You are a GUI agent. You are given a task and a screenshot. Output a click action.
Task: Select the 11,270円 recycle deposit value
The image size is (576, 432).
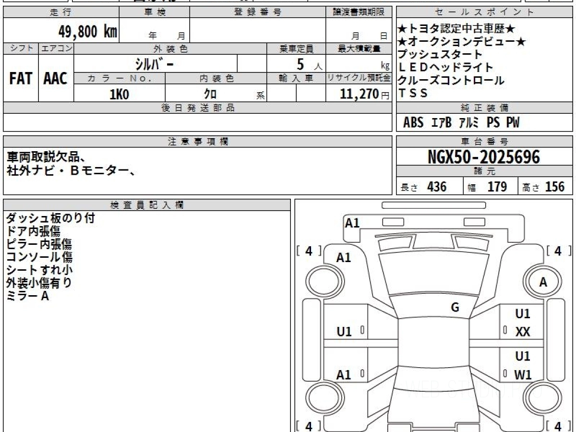pyautogui.click(x=365, y=94)
